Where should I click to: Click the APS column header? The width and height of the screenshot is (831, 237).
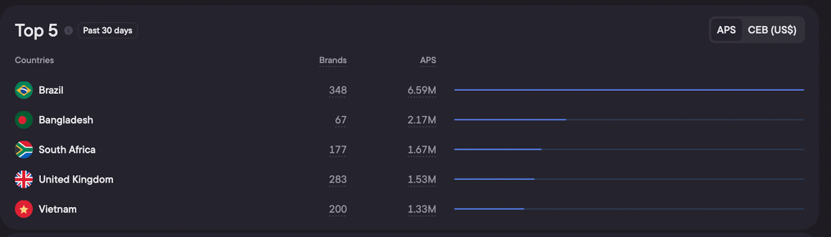pyautogui.click(x=427, y=60)
